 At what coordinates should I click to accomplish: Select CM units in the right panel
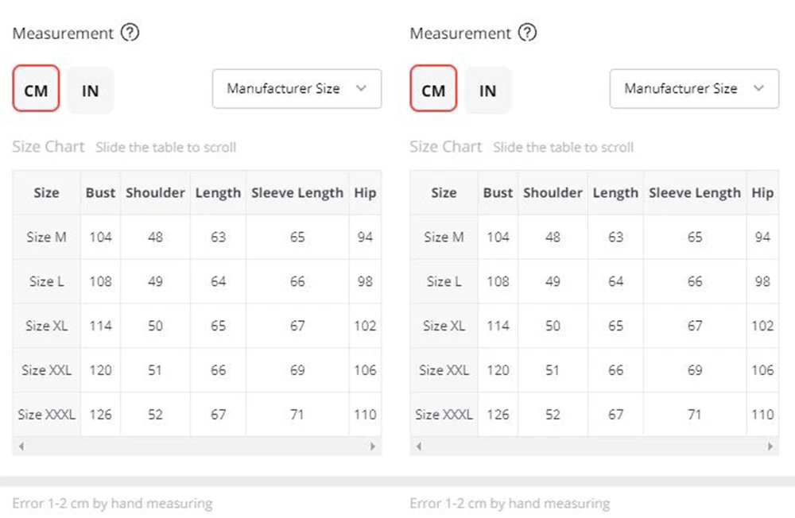pyautogui.click(x=433, y=91)
